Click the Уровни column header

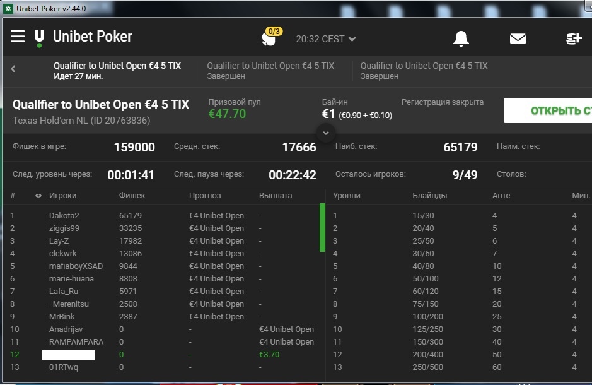(x=347, y=195)
